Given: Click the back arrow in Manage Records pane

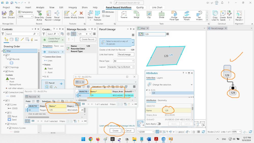Looking at the screenshot, I should pos(69,34).
